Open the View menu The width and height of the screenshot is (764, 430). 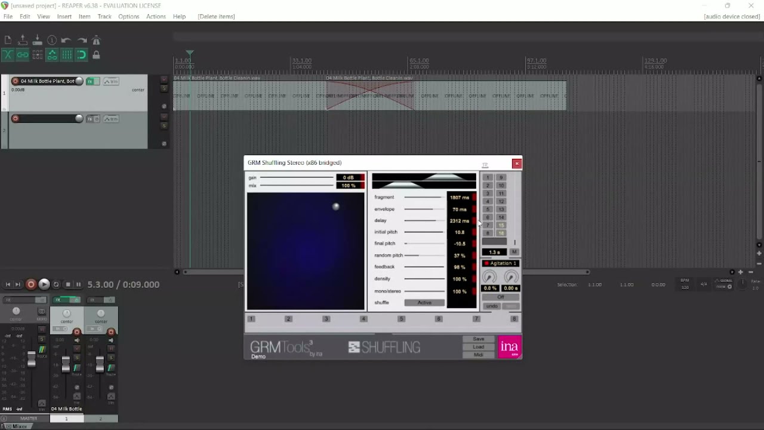(x=44, y=17)
